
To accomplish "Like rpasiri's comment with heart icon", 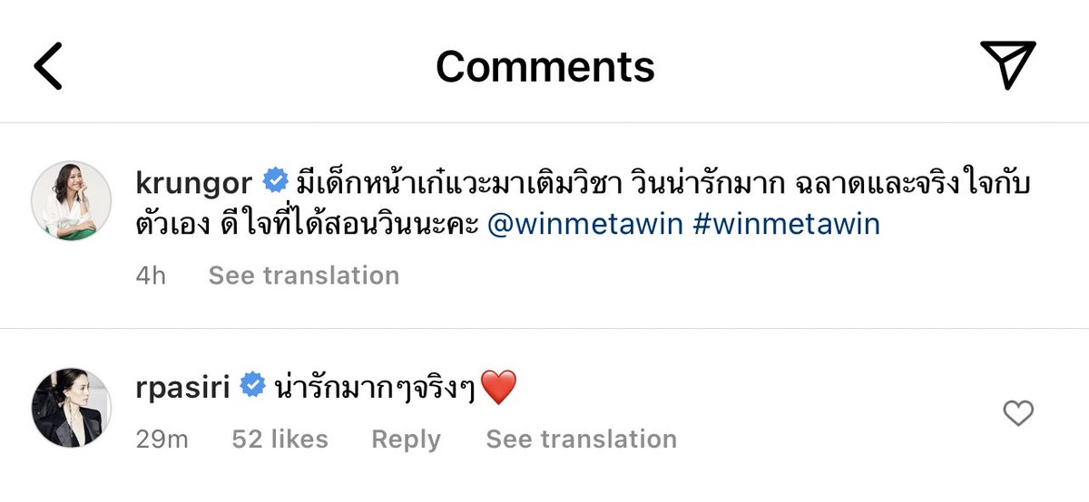I will [1018, 414].
